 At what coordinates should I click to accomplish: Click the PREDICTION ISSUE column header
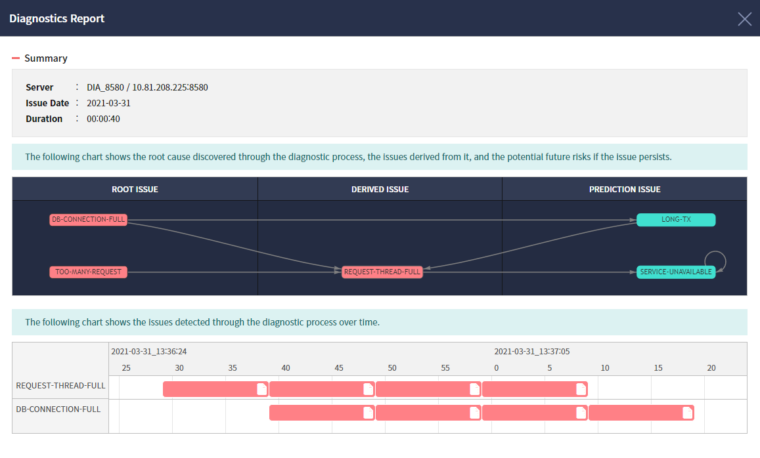click(x=624, y=189)
